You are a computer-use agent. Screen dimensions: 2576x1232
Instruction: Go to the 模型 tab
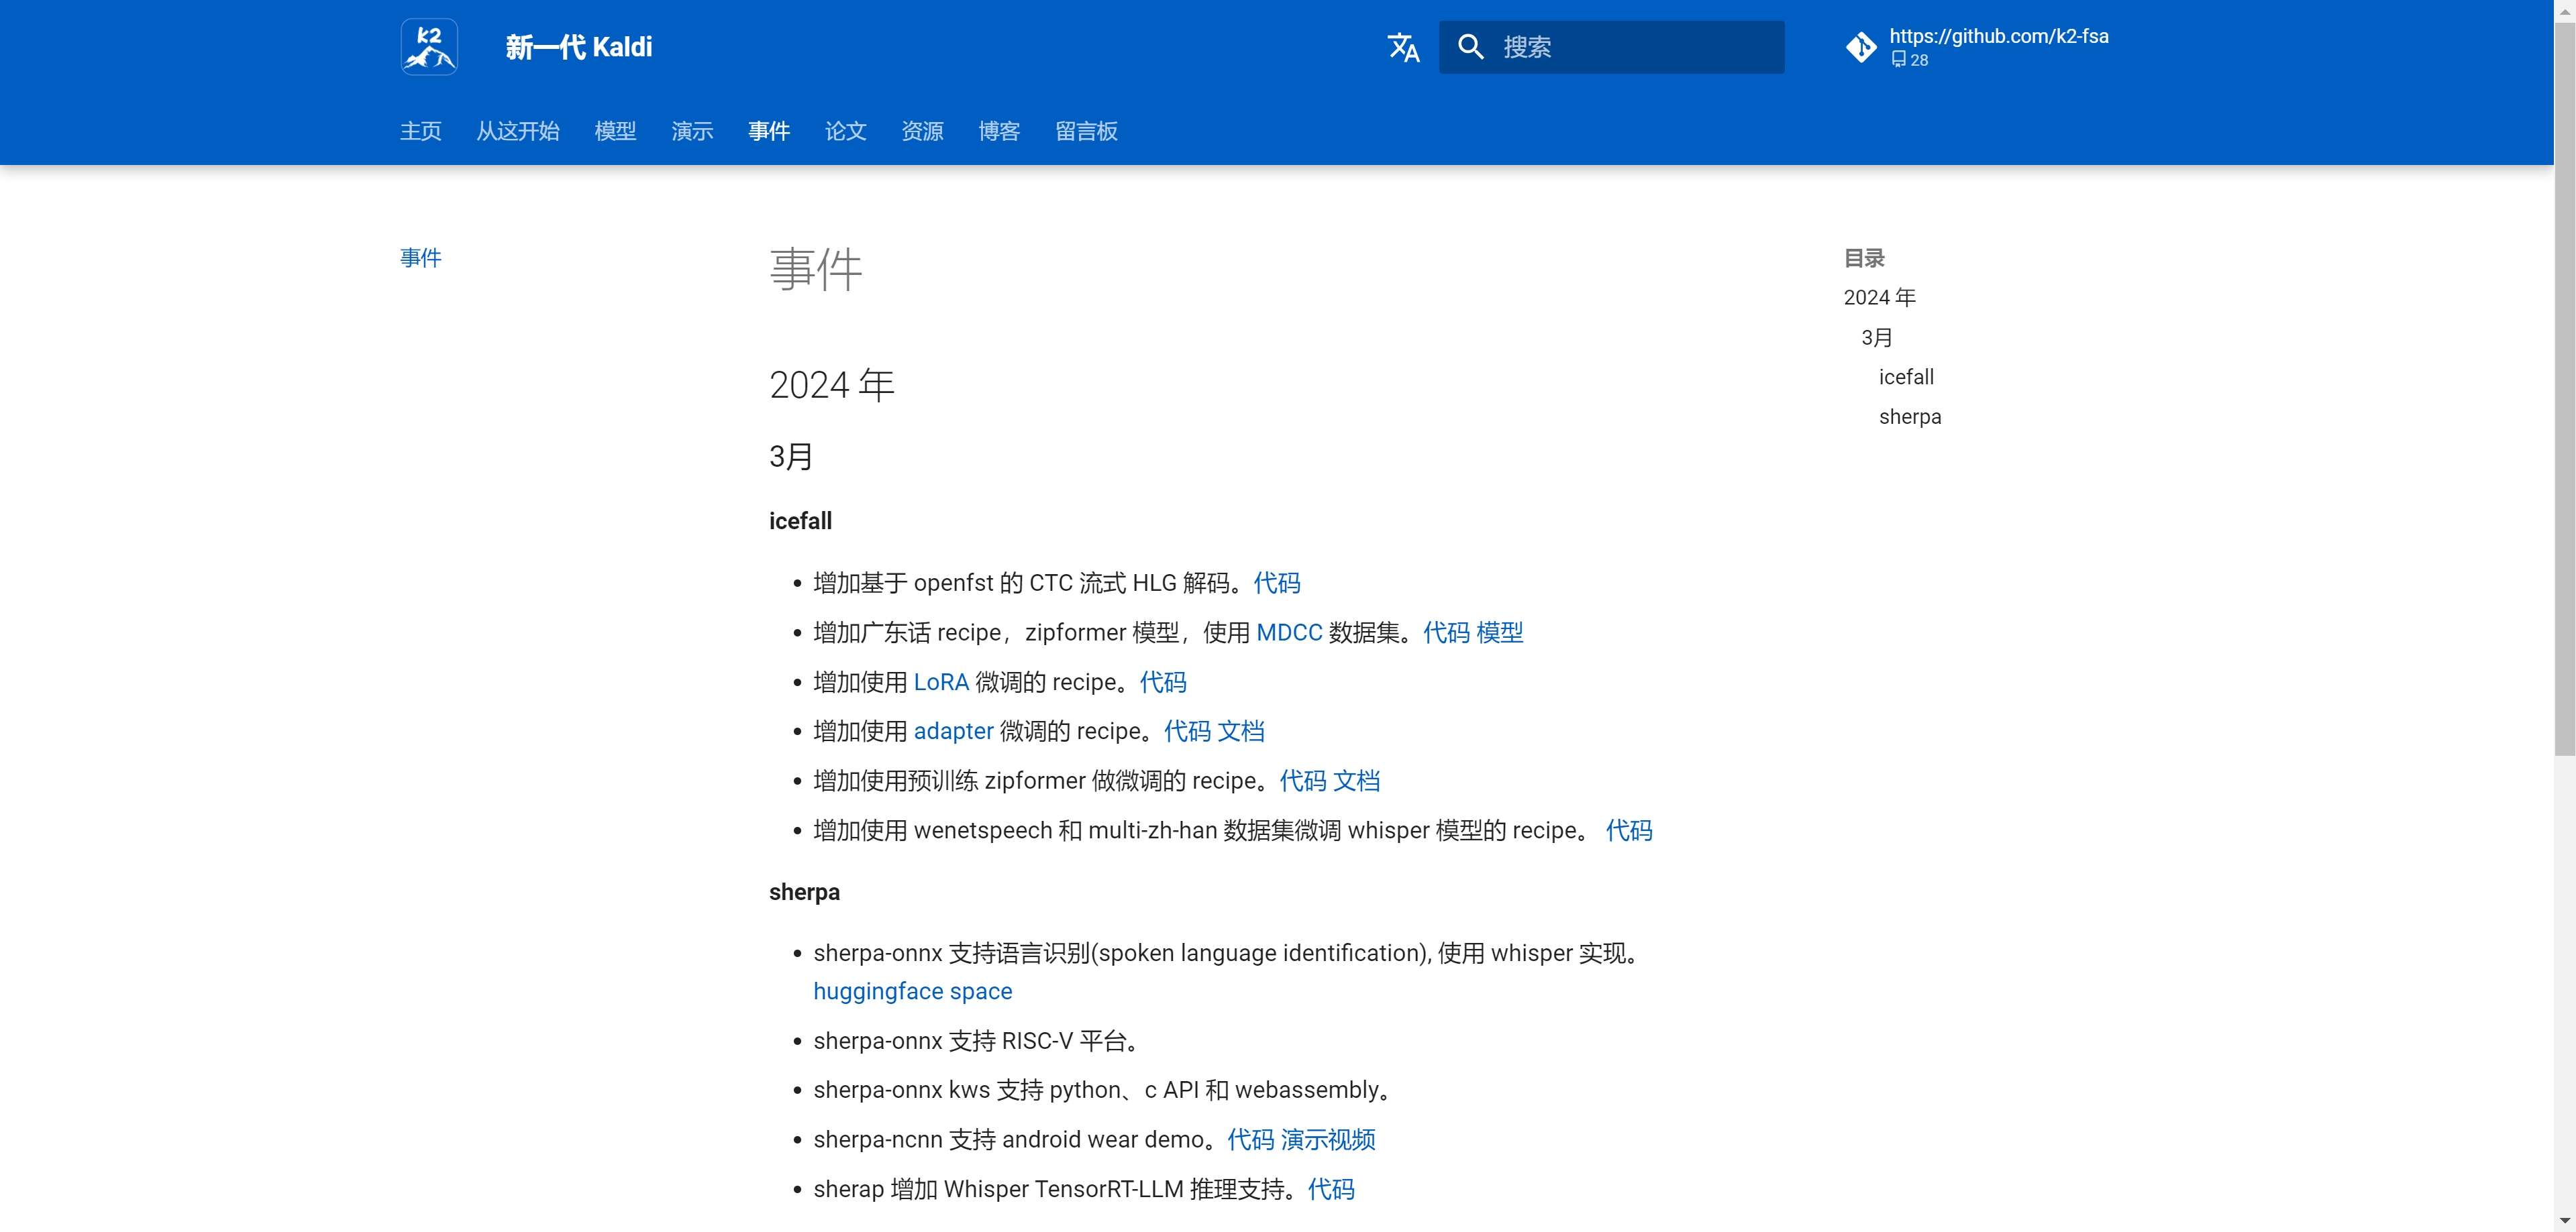[615, 131]
